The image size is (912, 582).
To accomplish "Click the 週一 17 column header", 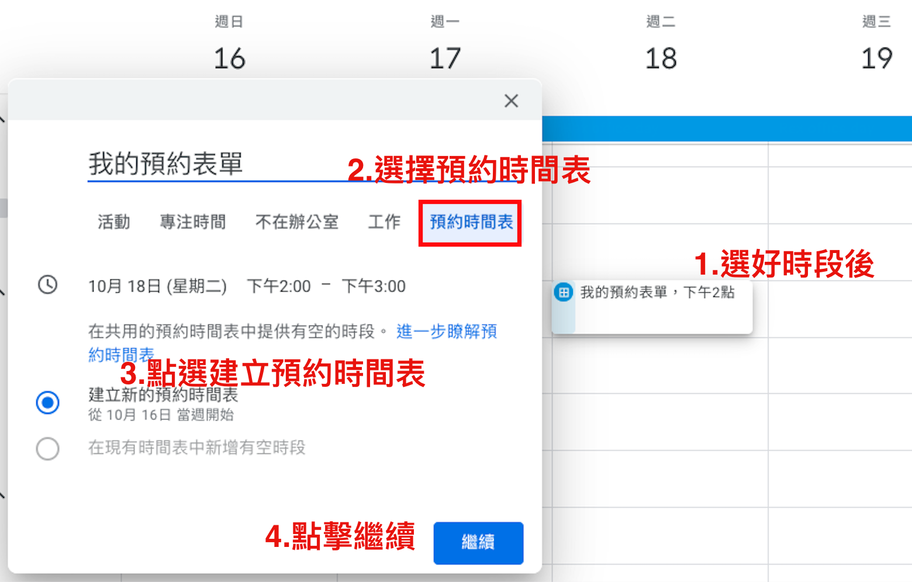I will pos(445,41).
